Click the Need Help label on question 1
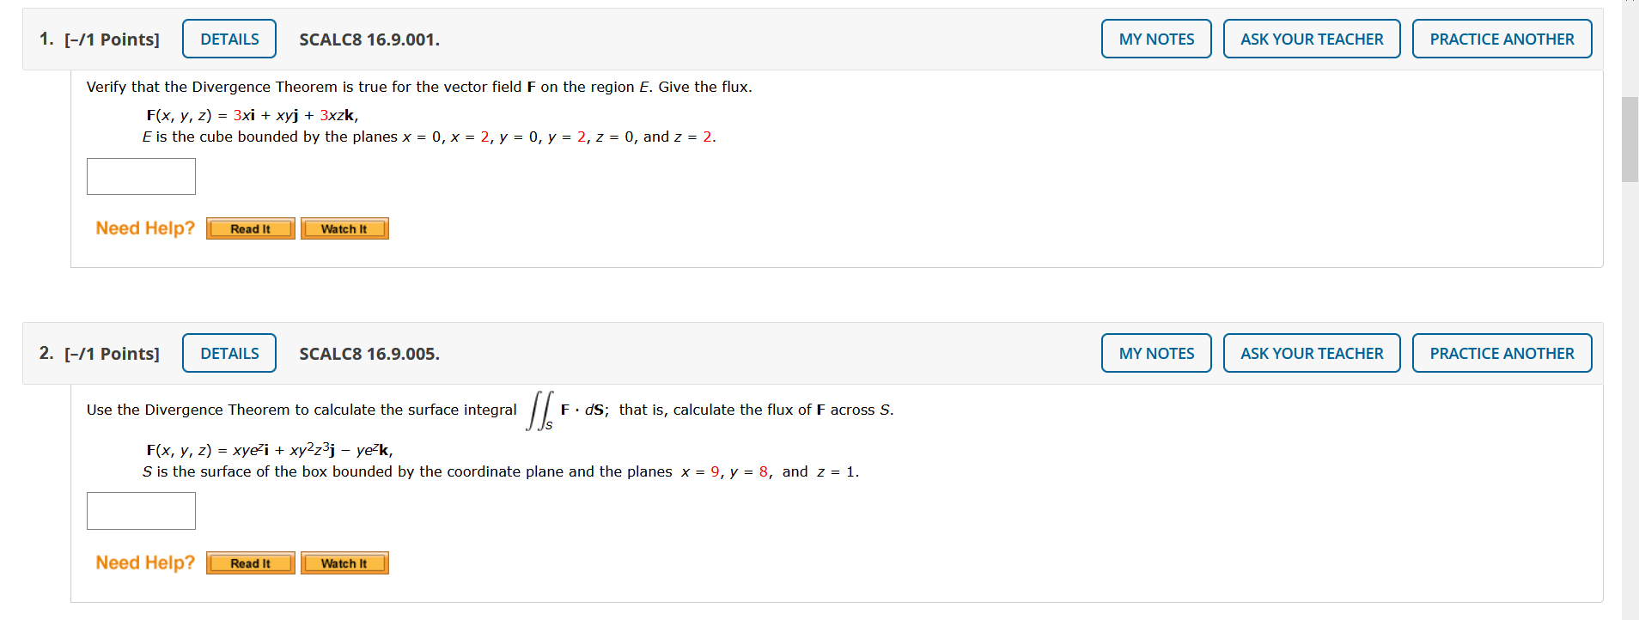The image size is (1639, 620). point(144,228)
